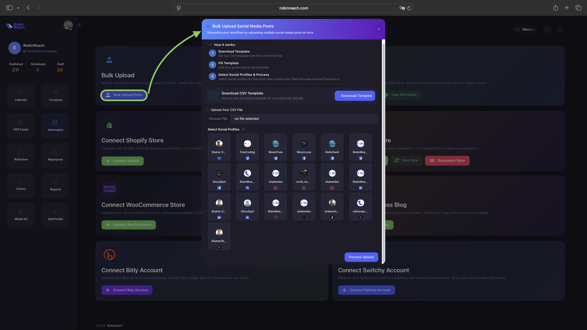Click the Process Upload button
The width and height of the screenshot is (587, 330).
tap(361, 257)
